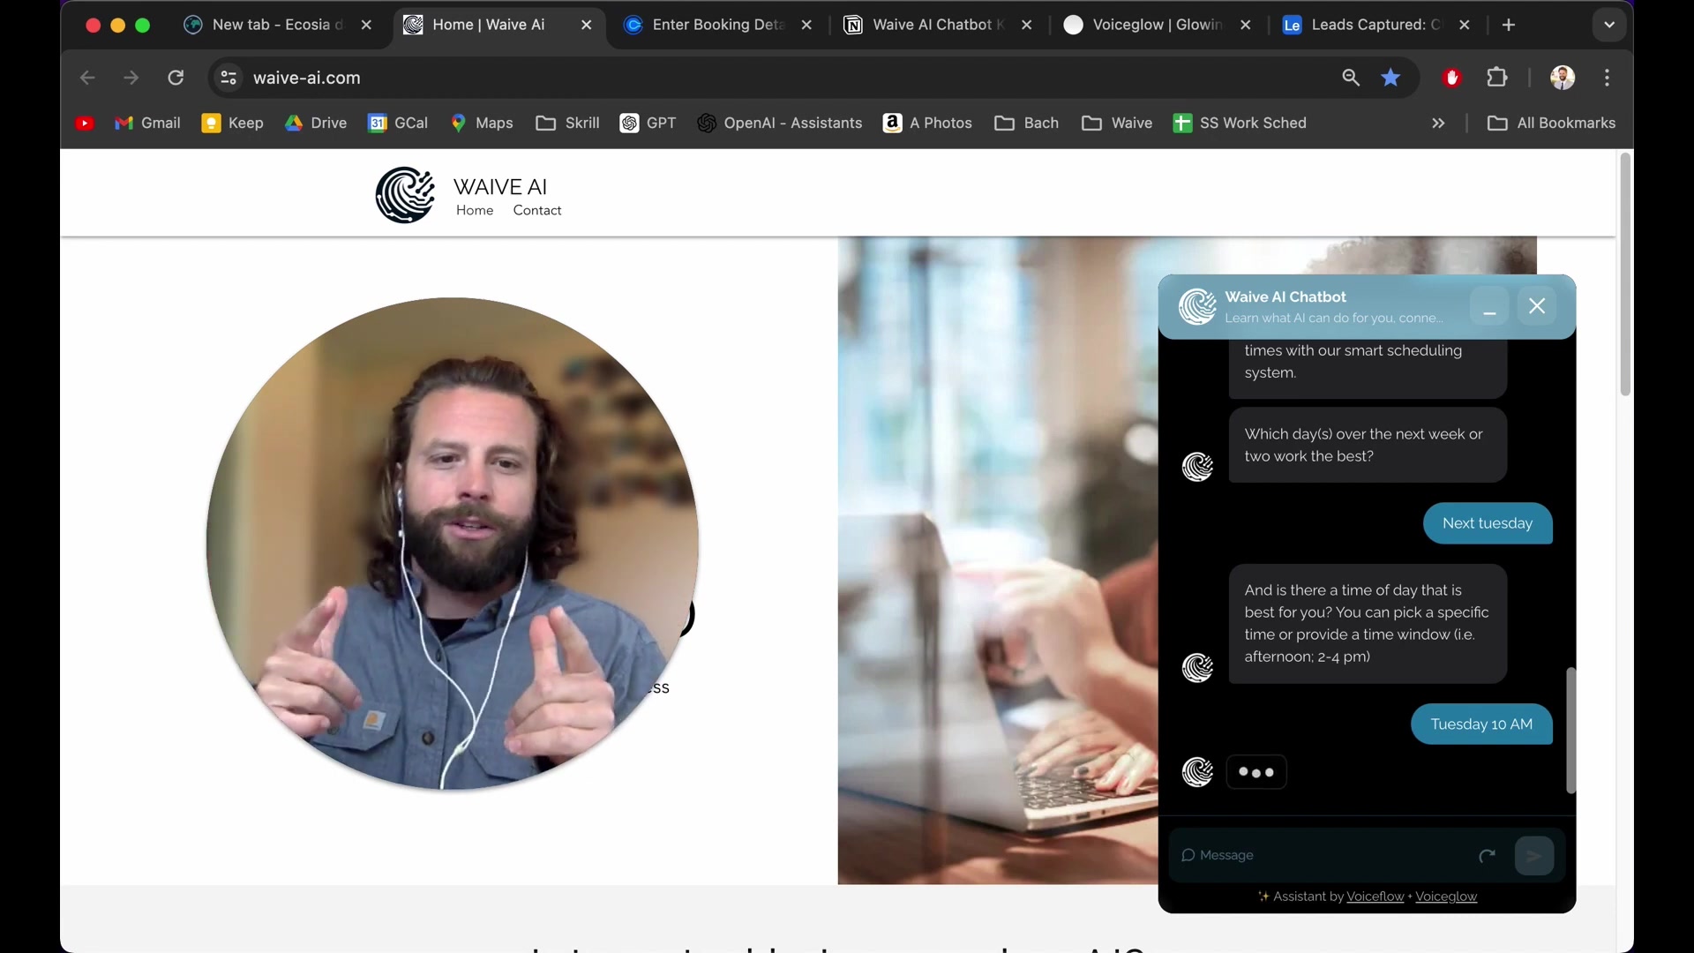Open Chrome three-dot menu
1694x953 pixels.
coord(1608,78)
